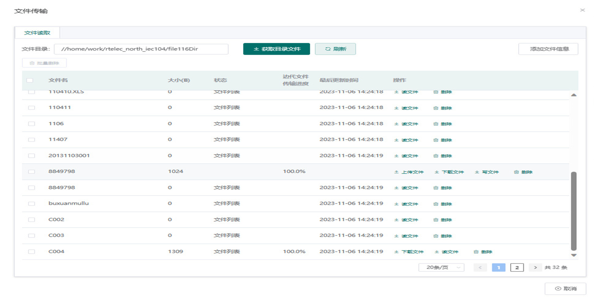Go to next page with right chevron
The image size is (598, 304).
535,268
